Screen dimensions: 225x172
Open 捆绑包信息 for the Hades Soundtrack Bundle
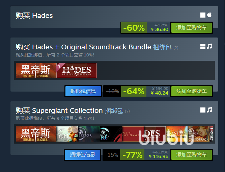(x=83, y=91)
